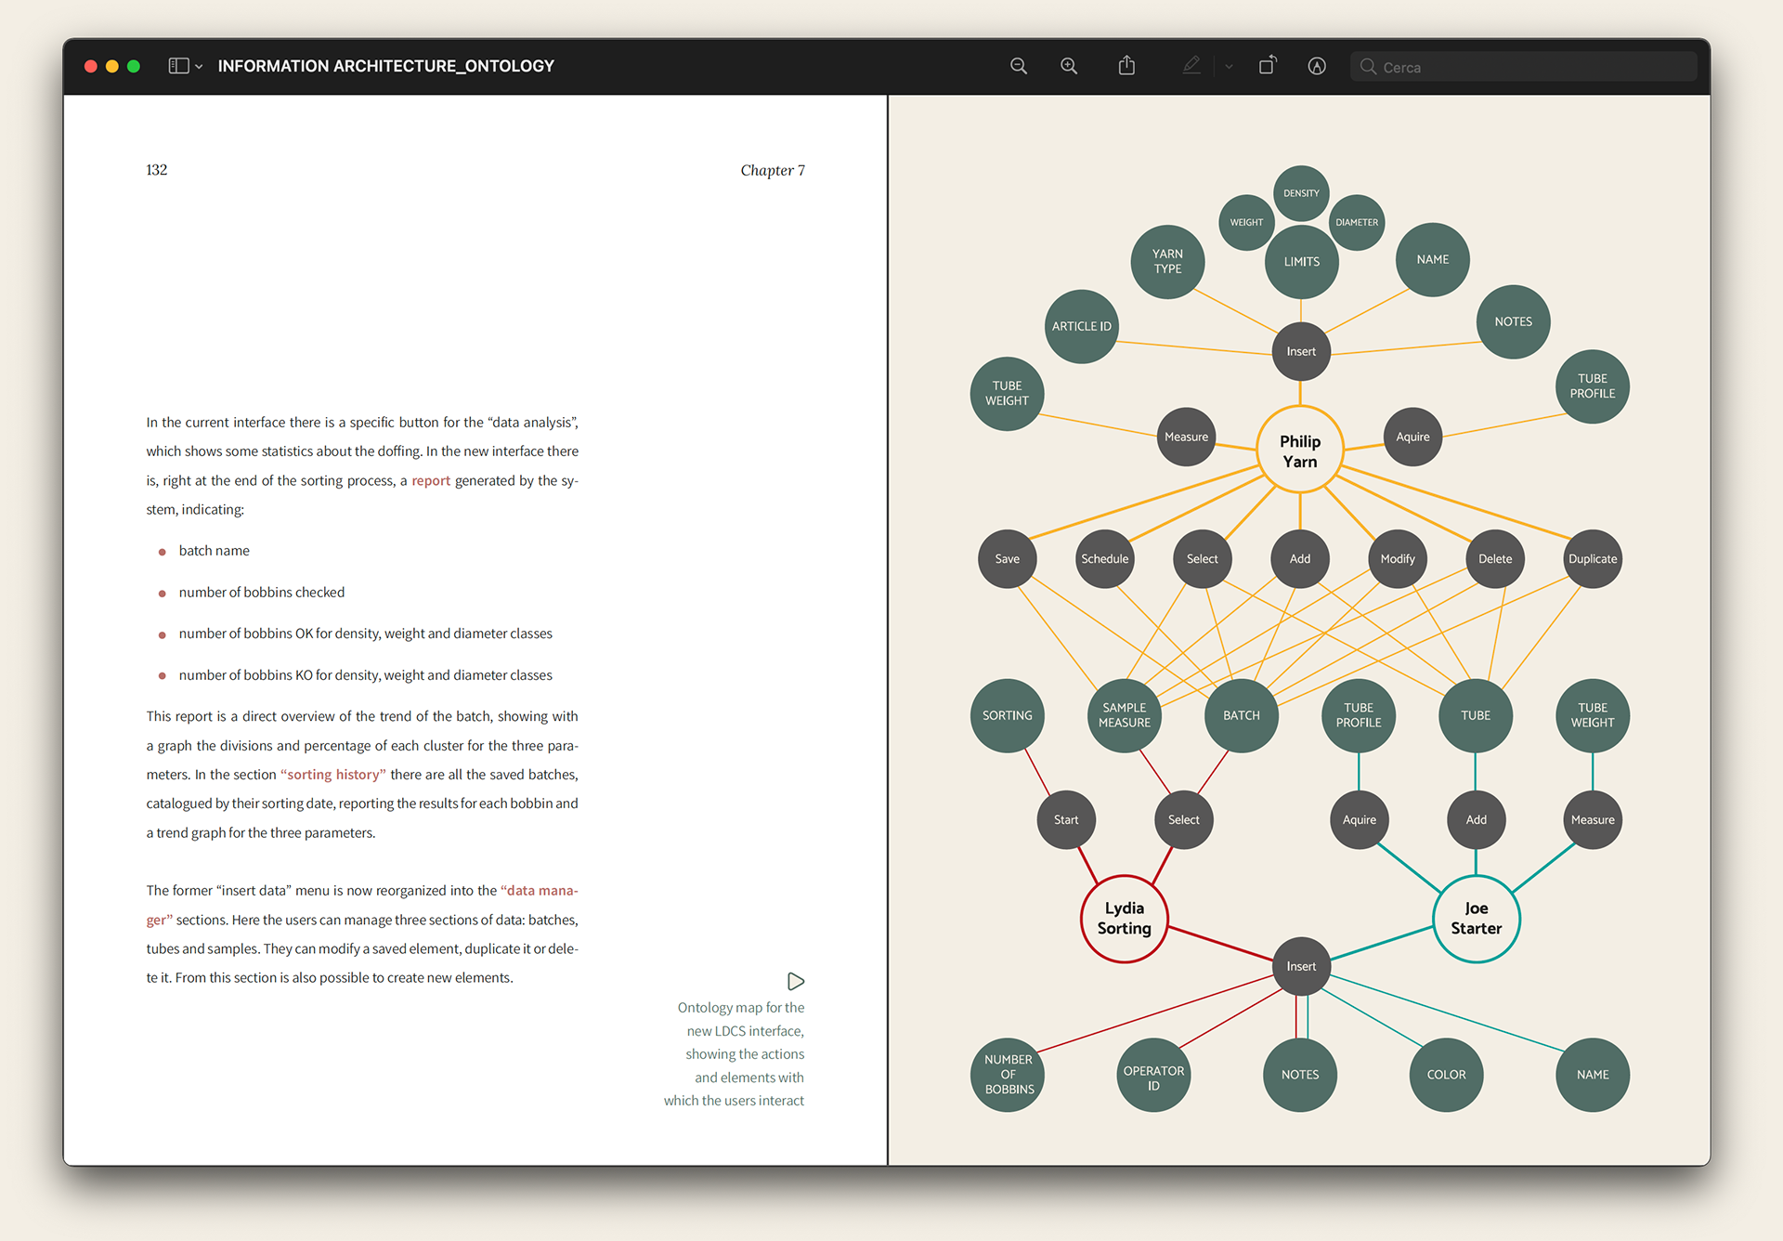Viewport: 1783px width, 1241px height.
Task: Click the DIAMETER node
Action: 1357,222
